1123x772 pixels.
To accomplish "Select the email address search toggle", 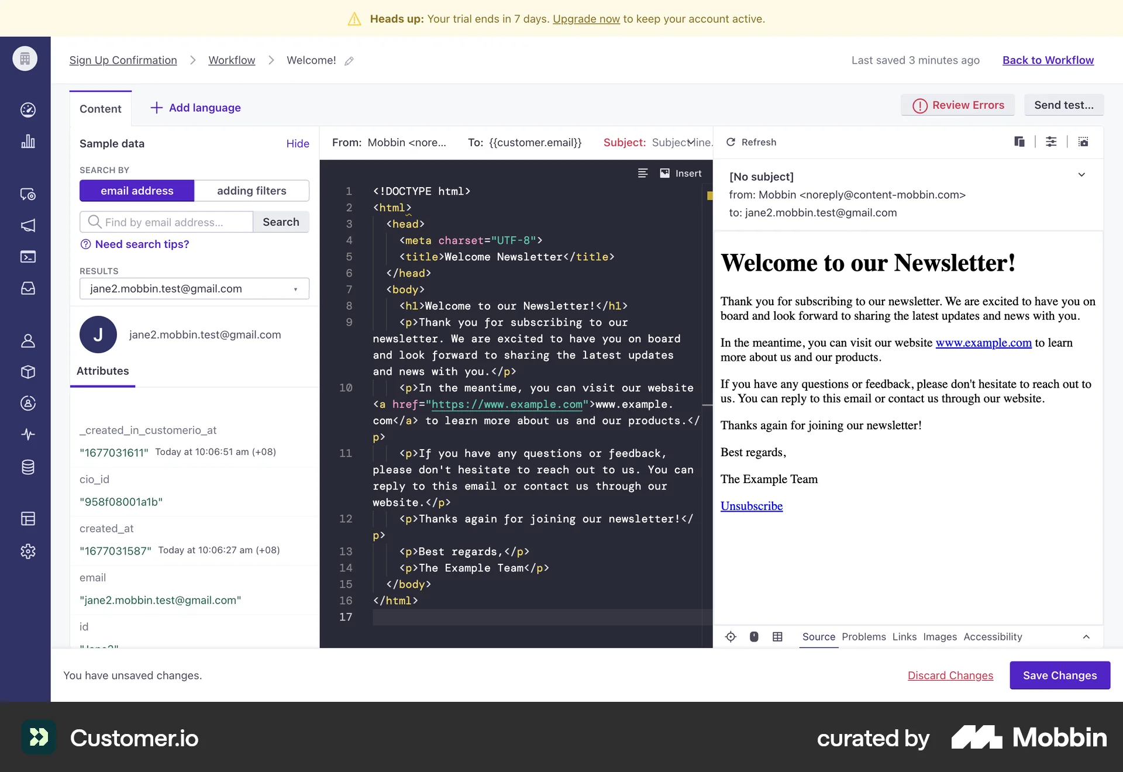I will [136, 191].
